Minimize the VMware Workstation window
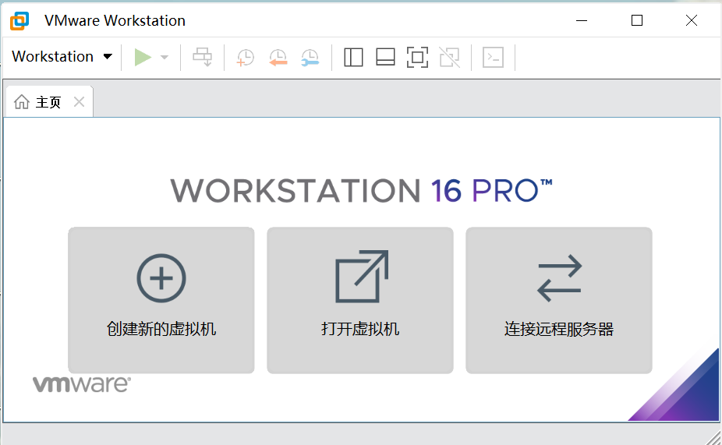The image size is (722, 445). pos(582,20)
